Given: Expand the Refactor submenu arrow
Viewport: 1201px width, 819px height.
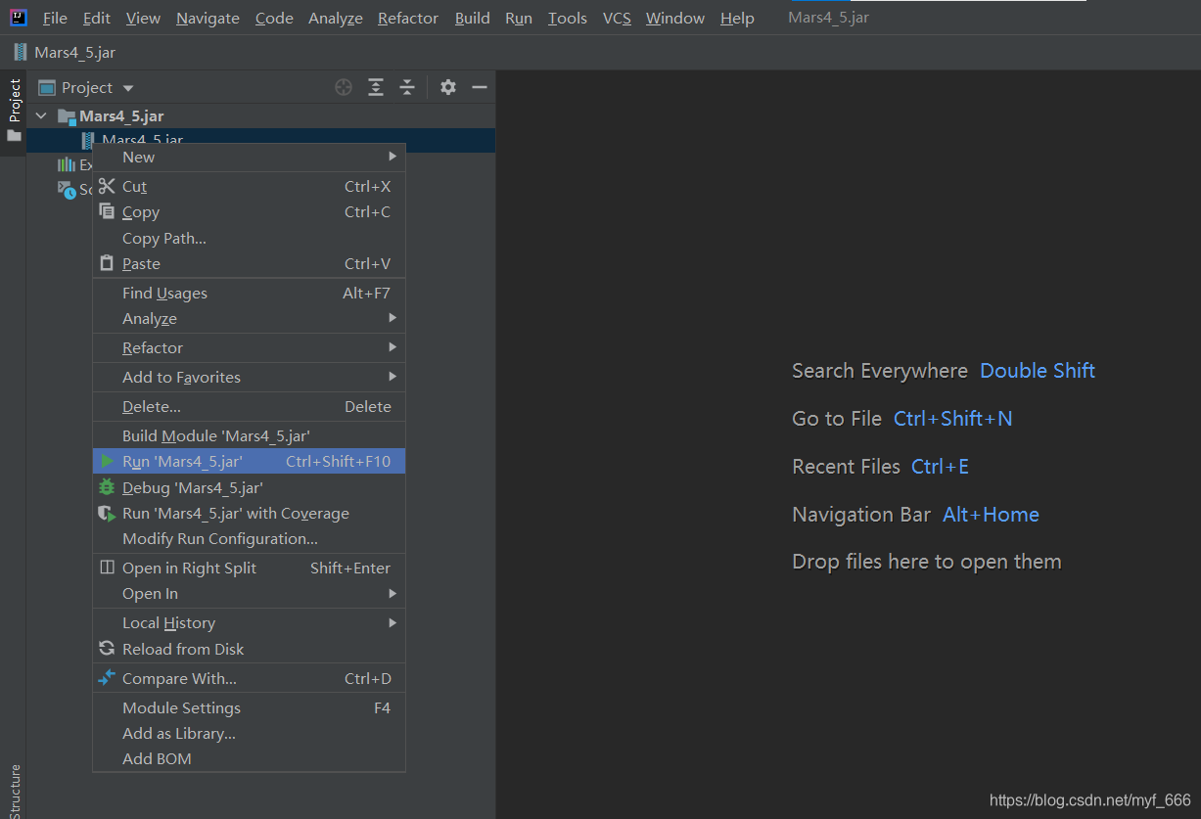Looking at the screenshot, I should [393, 347].
